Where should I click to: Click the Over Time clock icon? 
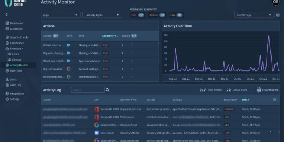click(7, 71)
